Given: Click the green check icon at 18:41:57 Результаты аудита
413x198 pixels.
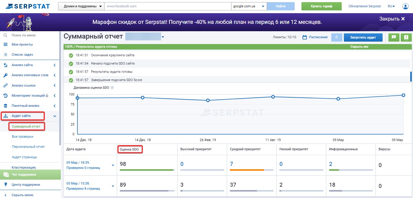Looking at the screenshot, I should (x=71, y=72).
